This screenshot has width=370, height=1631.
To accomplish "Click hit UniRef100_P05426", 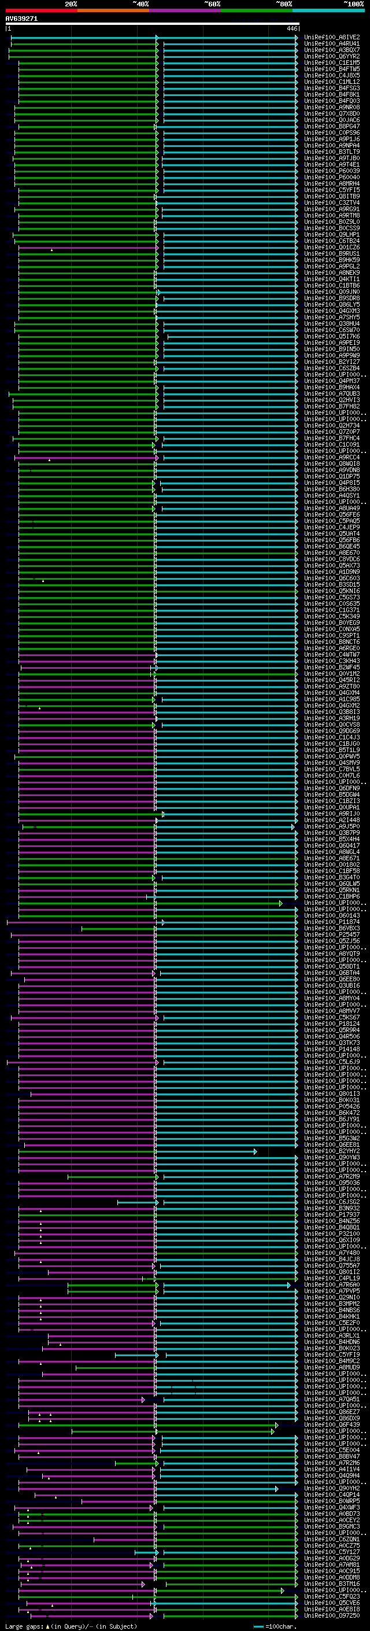I will click(x=332, y=1106).
